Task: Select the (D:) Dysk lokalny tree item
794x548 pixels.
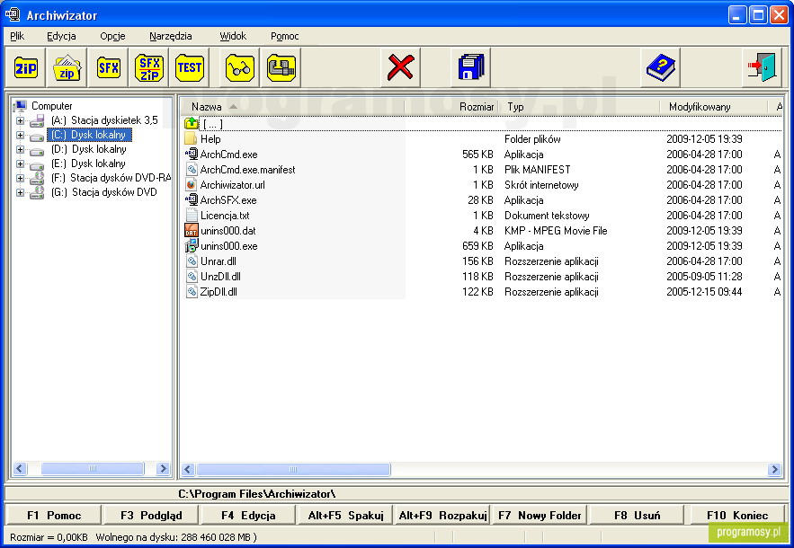Action: tap(89, 149)
